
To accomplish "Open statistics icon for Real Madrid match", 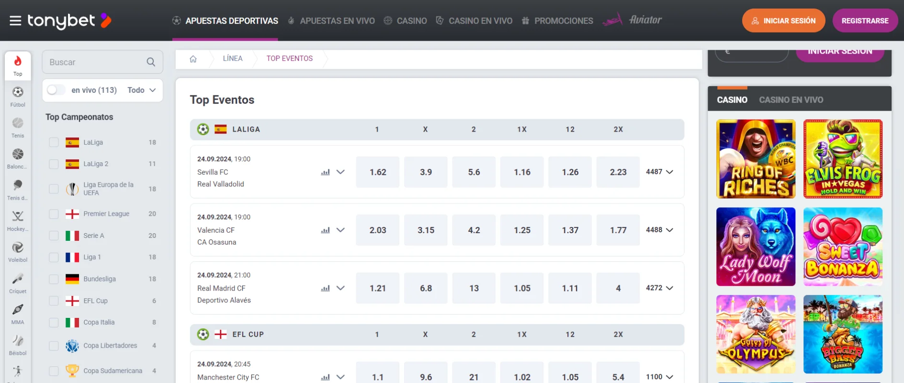I will tap(326, 288).
